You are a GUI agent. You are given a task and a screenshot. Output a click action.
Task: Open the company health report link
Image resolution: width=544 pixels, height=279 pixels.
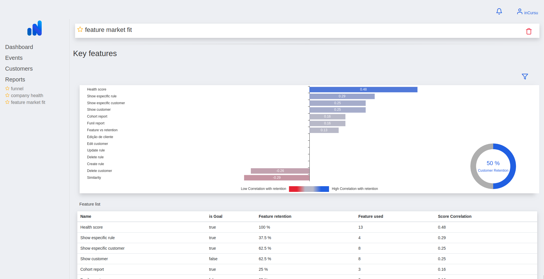(x=27, y=95)
